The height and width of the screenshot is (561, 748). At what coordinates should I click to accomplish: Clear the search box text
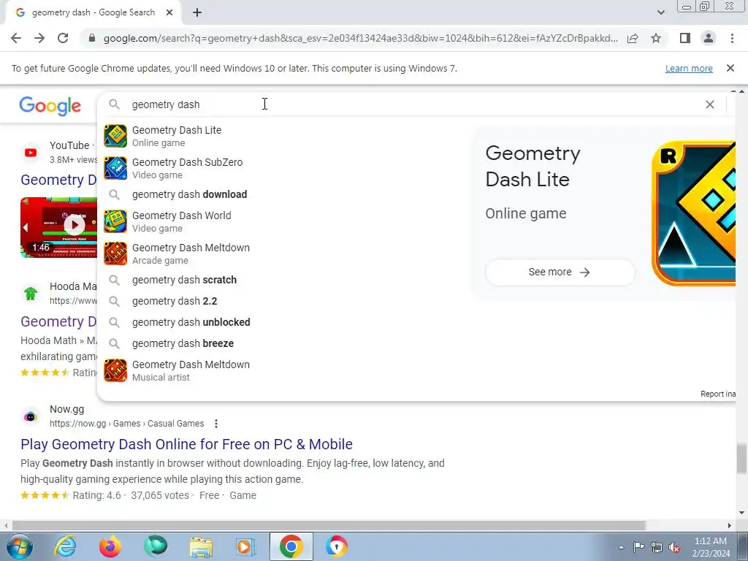click(x=710, y=104)
